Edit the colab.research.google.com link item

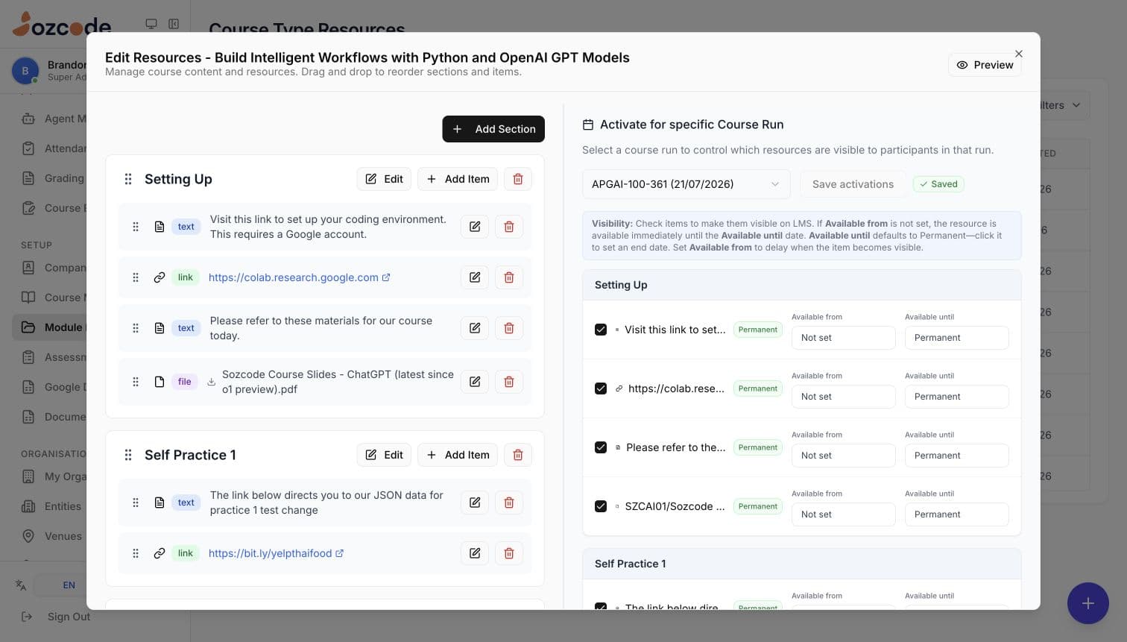coord(475,277)
